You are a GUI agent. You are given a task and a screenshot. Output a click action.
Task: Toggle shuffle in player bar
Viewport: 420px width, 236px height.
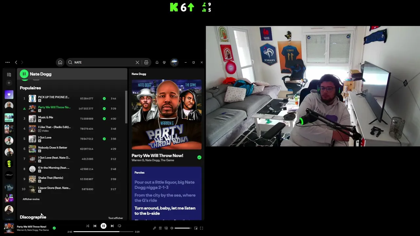(x=88, y=226)
